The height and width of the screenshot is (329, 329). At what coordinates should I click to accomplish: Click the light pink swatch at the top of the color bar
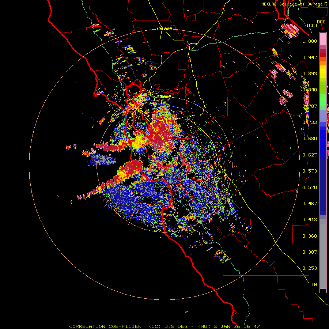tap(323, 39)
